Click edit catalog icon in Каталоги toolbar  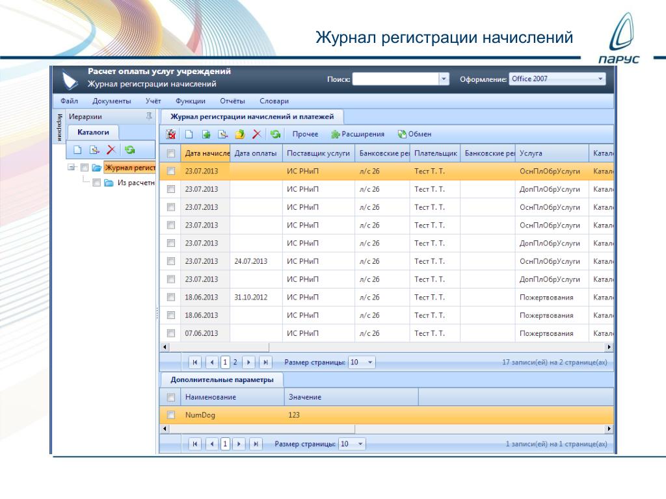click(94, 149)
